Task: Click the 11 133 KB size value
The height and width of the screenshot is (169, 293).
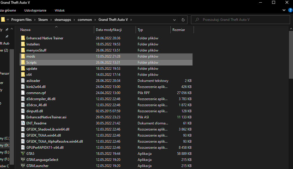Action: pyautogui.click(x=184, y=117)
